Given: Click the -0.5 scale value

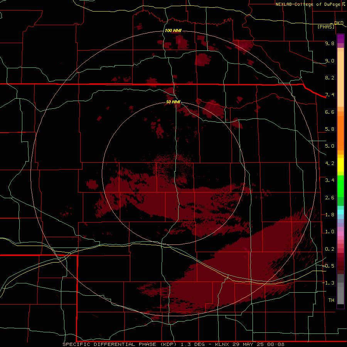Looking at the screenshot, I should point(328,266).
